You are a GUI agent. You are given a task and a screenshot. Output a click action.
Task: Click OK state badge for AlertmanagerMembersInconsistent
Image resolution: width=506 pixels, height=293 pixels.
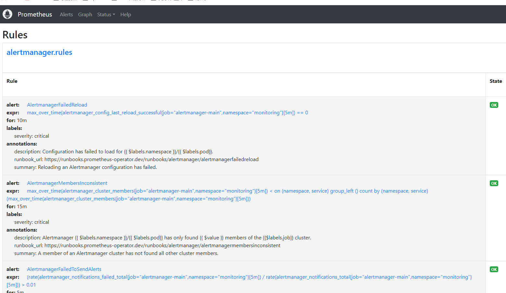coord(494,183)
